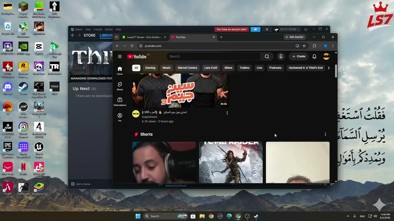This screenshot has height=221, width=394.
Task: Open the View menu in Steam
Action: [x=88, y=29]
